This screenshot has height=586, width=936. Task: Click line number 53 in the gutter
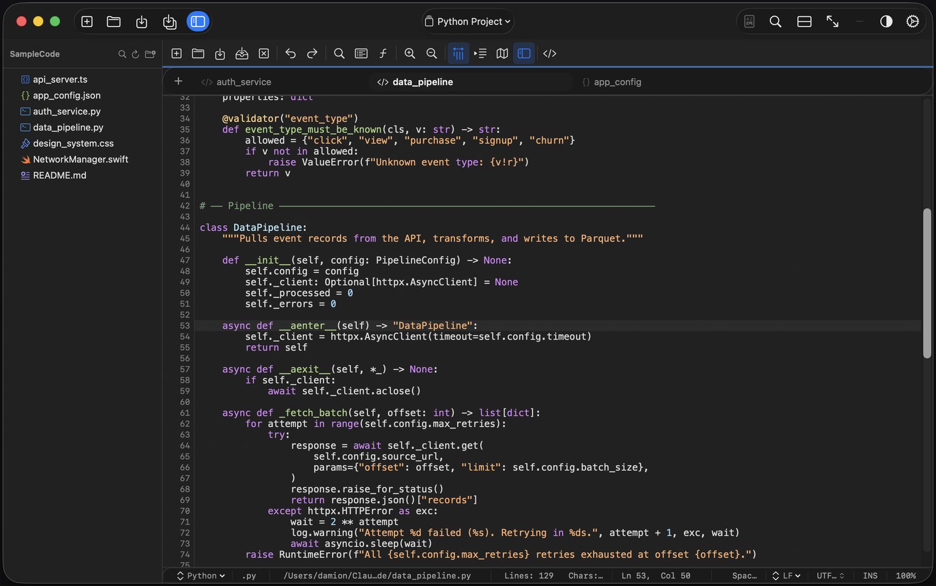click(185, 326)
